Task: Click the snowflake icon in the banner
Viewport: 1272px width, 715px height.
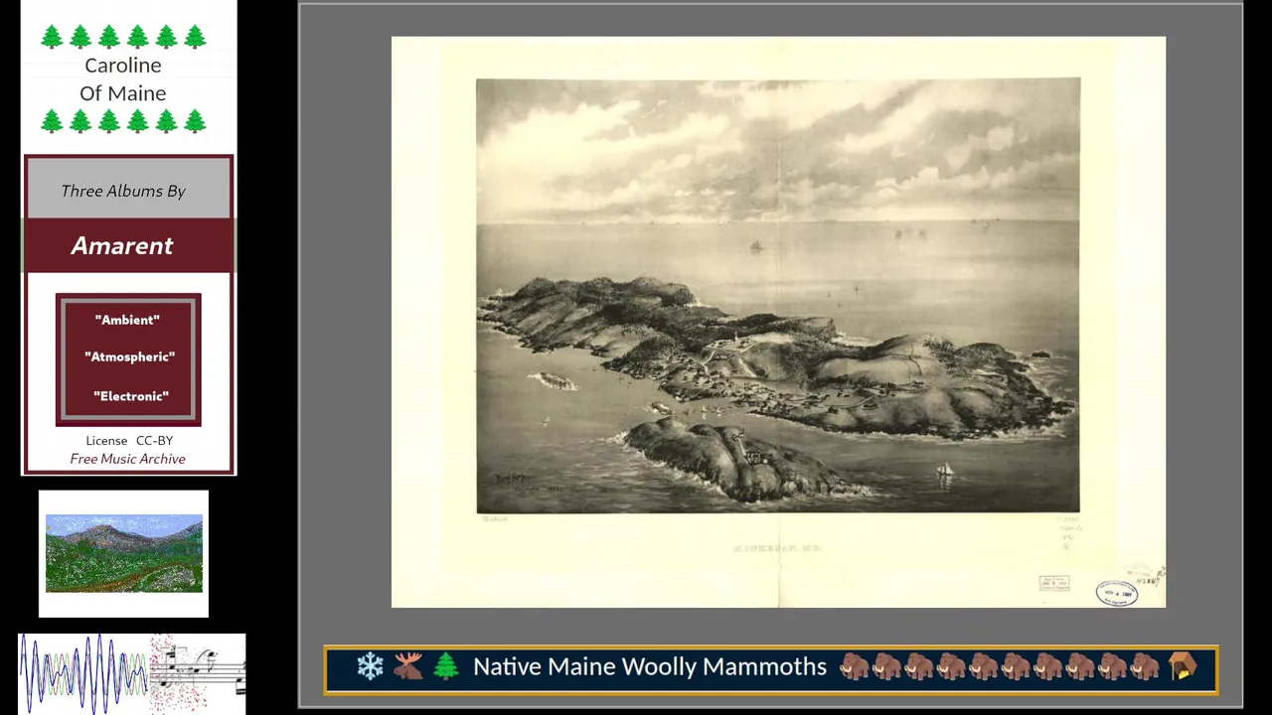Action: (x=370, y=666)
